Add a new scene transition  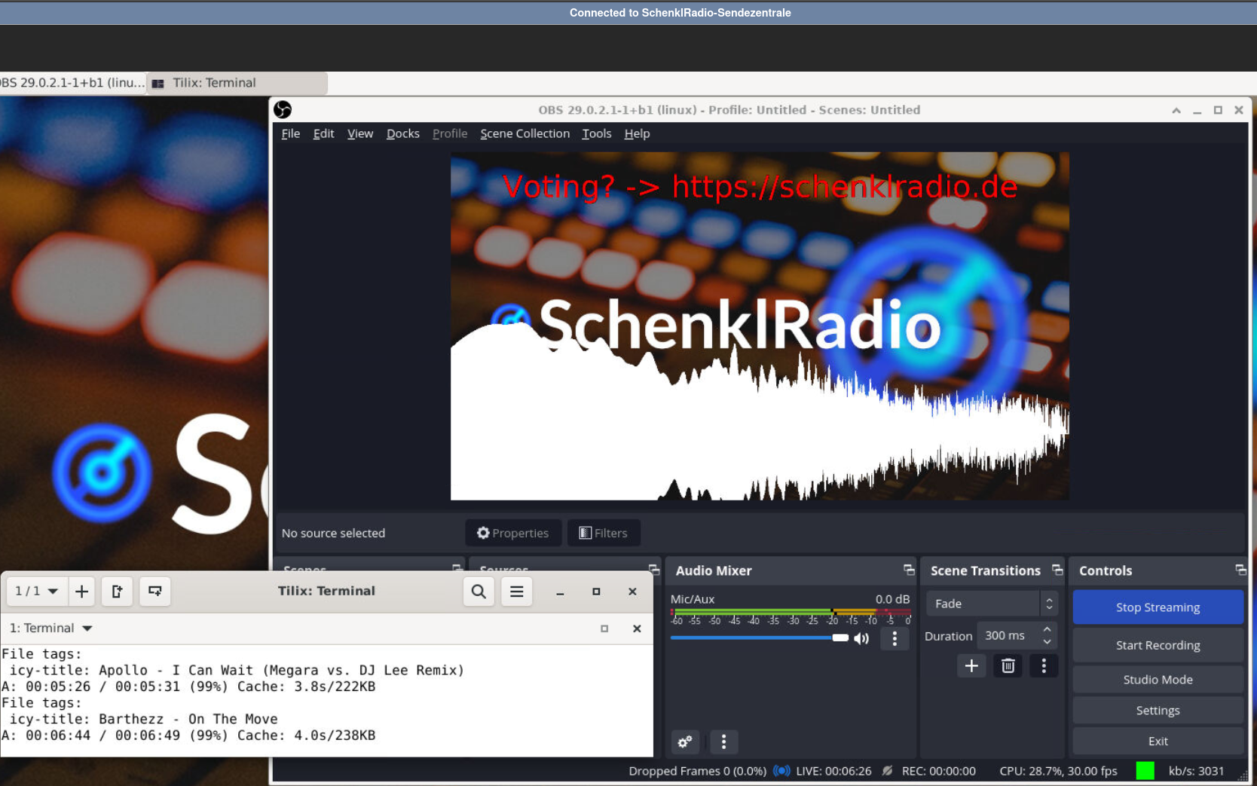[971, 666]
